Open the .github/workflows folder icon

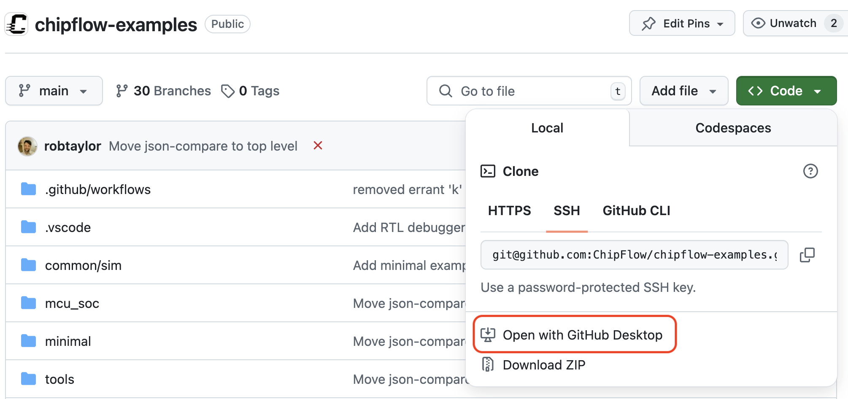[28, 189]
